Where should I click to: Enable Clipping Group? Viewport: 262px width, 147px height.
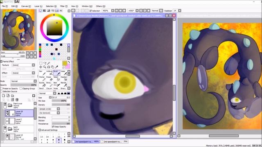click(21, 89)
